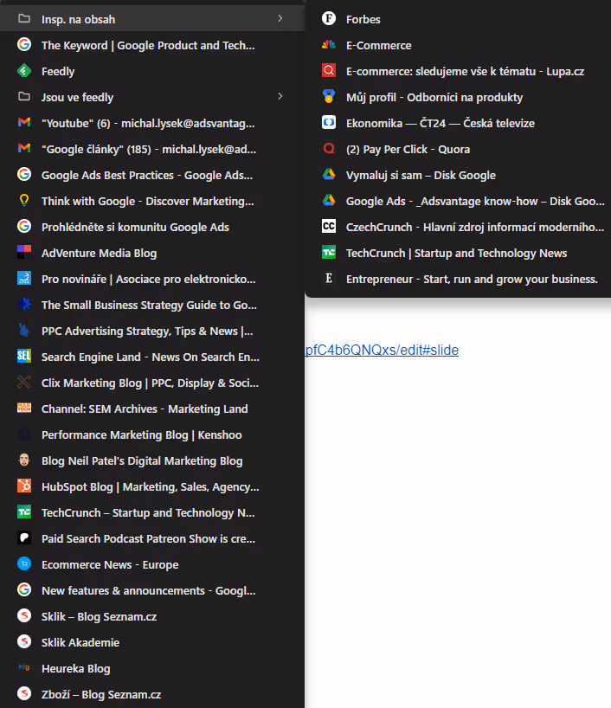Select "Zboží – Blog Seznam.cz" entry

point(152,694)
